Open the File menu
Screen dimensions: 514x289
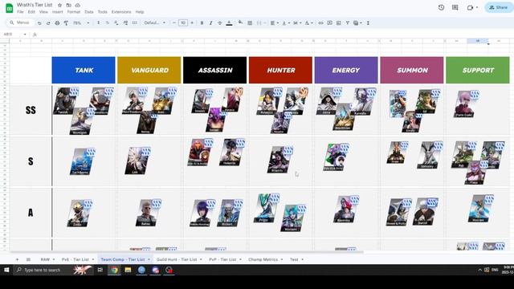(x=20, y=12)
